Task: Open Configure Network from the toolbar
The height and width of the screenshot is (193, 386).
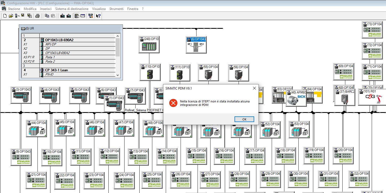Action: pos(91,16)
